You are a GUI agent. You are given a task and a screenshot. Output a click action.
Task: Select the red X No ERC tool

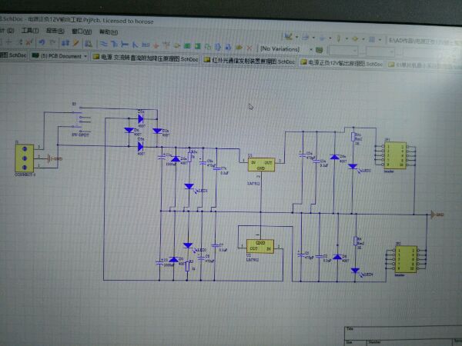point(249,47)
